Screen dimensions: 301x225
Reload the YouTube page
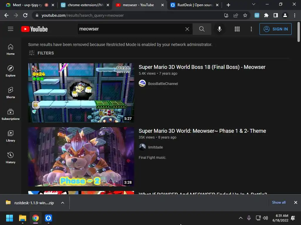(x=25, y=15)
